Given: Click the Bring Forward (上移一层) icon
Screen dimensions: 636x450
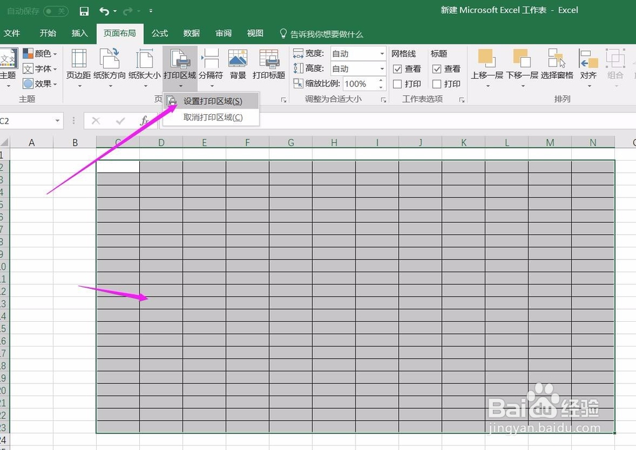Looking at the screenshot, I should tap(487, 58).
